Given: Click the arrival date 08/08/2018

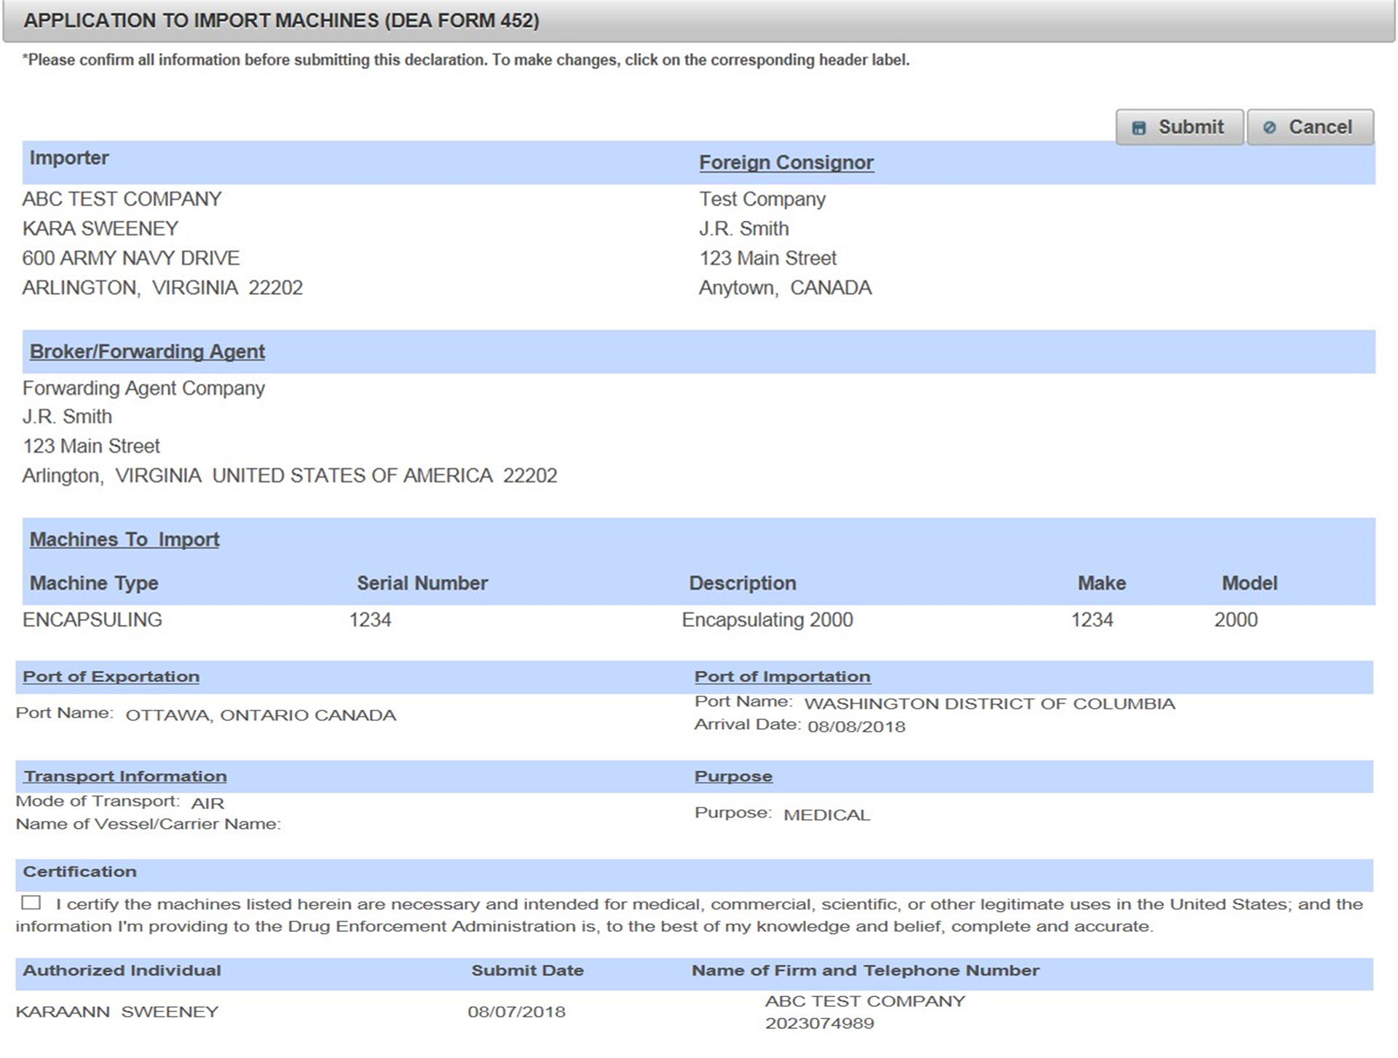Looking at the screenshot, I should (856, 727).
